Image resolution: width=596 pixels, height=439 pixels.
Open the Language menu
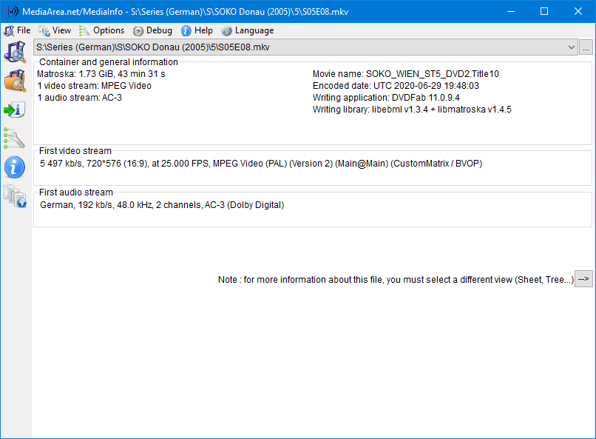coord(248,30)
